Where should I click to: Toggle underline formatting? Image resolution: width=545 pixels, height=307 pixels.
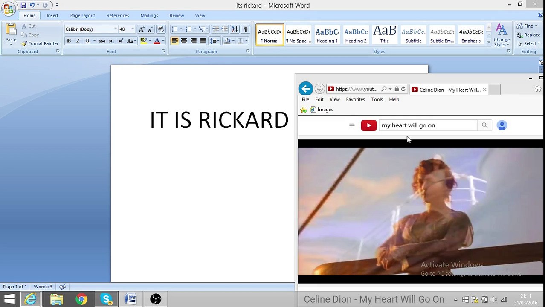pos(87,41)
